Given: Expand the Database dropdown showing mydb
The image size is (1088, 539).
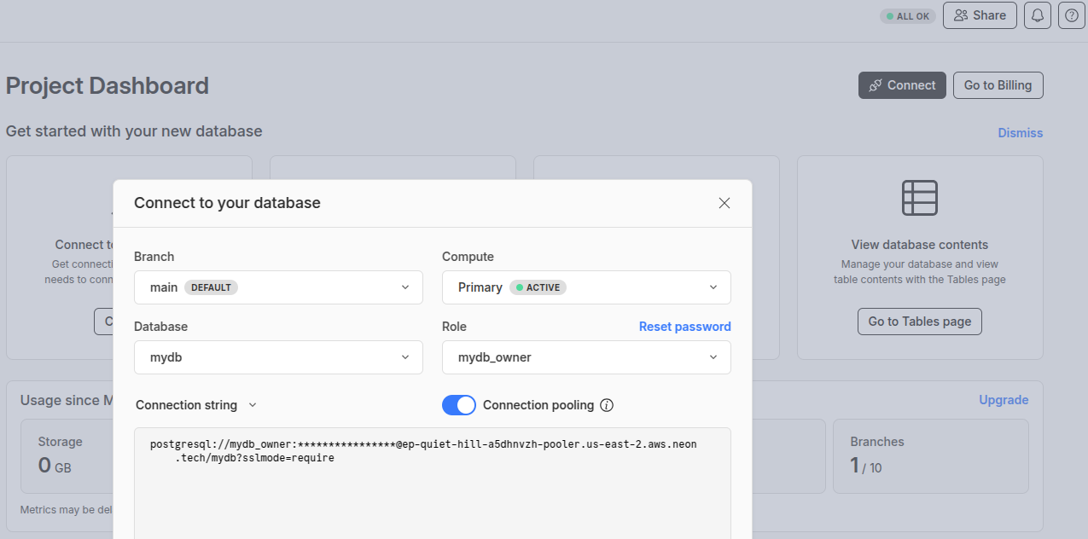Looking at the screenshot, I should pos(278,357).
